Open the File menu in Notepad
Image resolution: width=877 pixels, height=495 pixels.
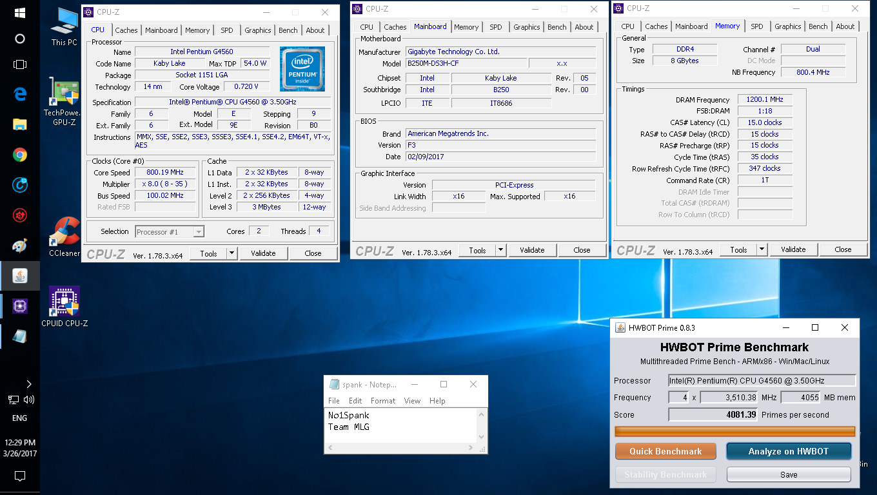pyautogui.click(x=334, y=401)
